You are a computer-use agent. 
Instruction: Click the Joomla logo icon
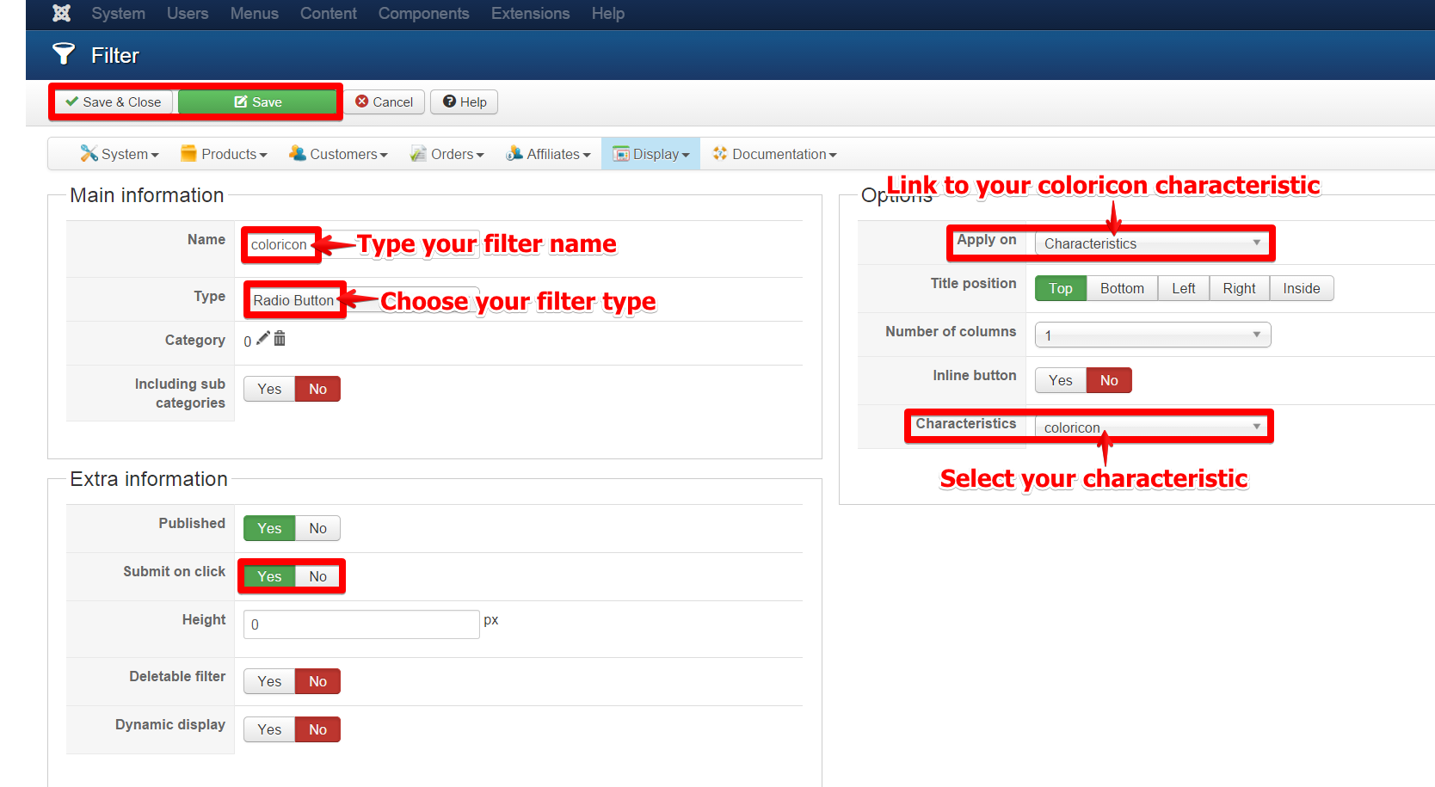pos(61,13)
